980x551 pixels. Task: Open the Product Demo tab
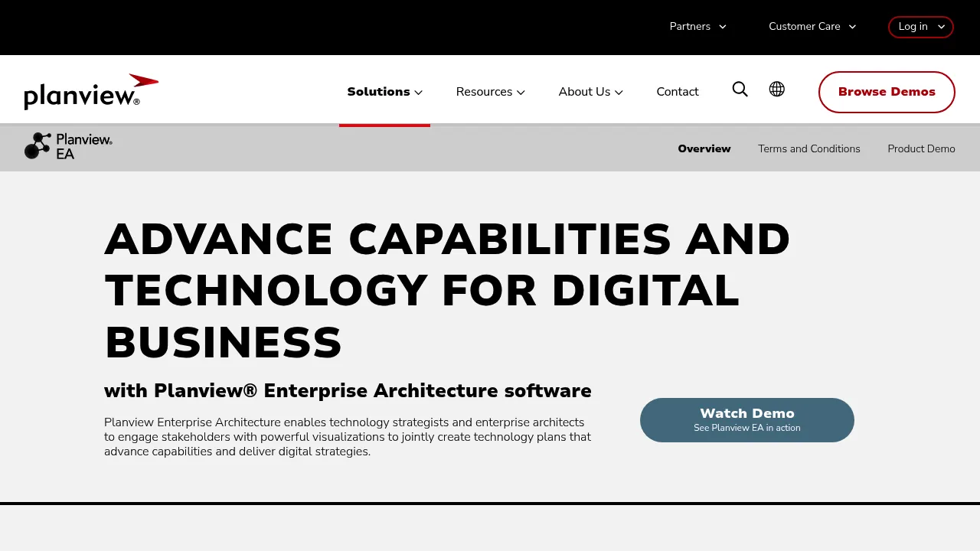pos(921,148)
